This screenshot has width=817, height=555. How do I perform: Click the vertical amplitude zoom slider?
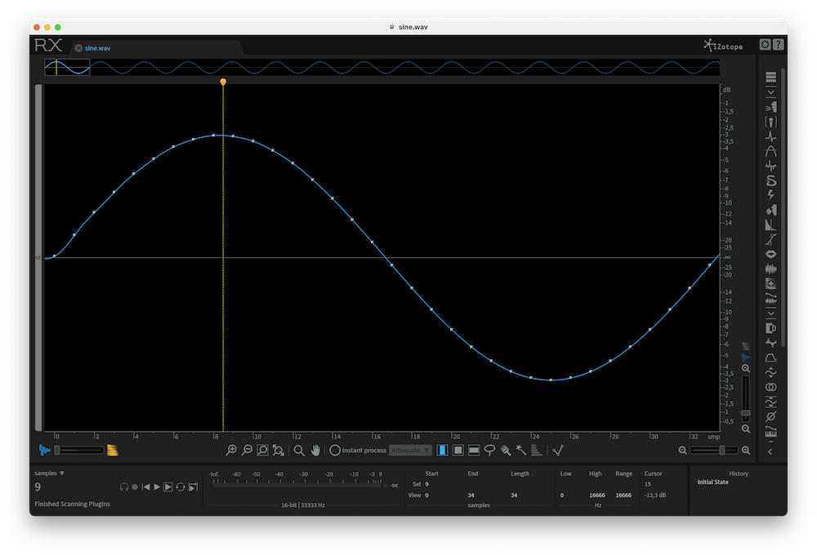click(746, 398)
